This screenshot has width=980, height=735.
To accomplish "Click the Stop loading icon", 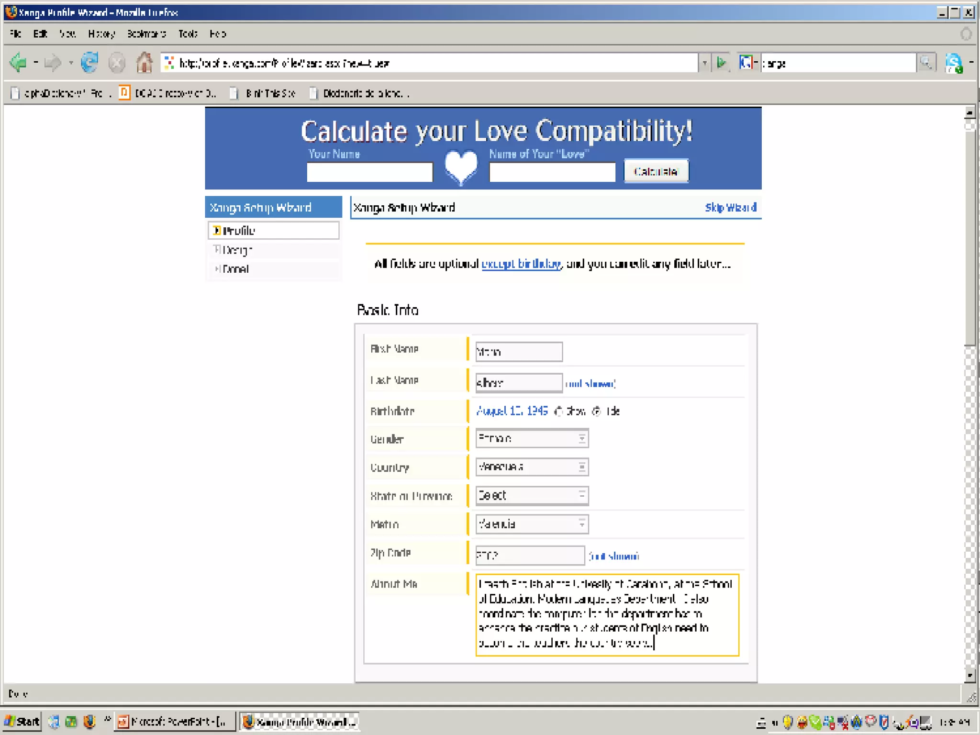I will [x=117, y=63].
